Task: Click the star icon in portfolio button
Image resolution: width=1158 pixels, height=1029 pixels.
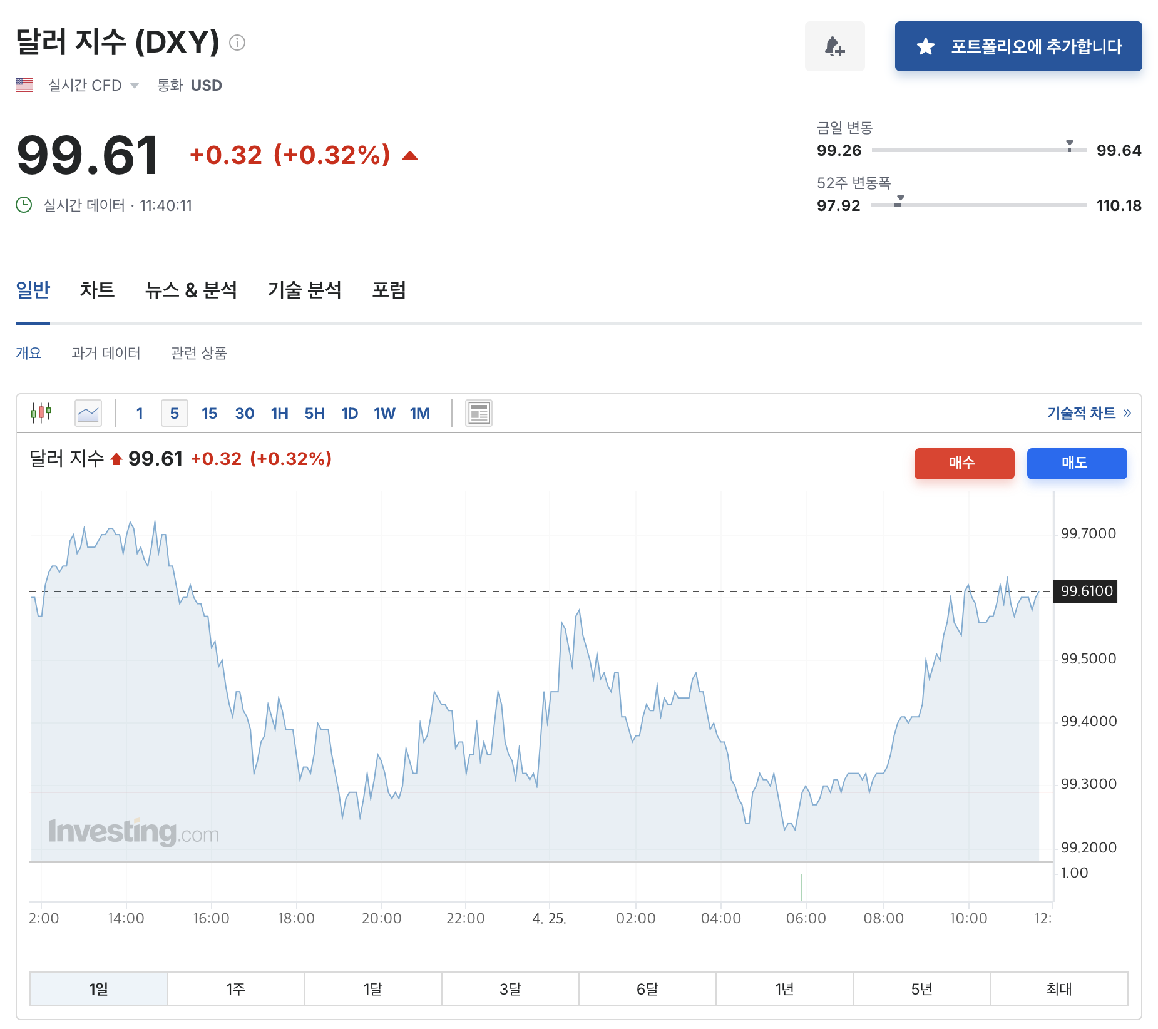Action: 925,46
